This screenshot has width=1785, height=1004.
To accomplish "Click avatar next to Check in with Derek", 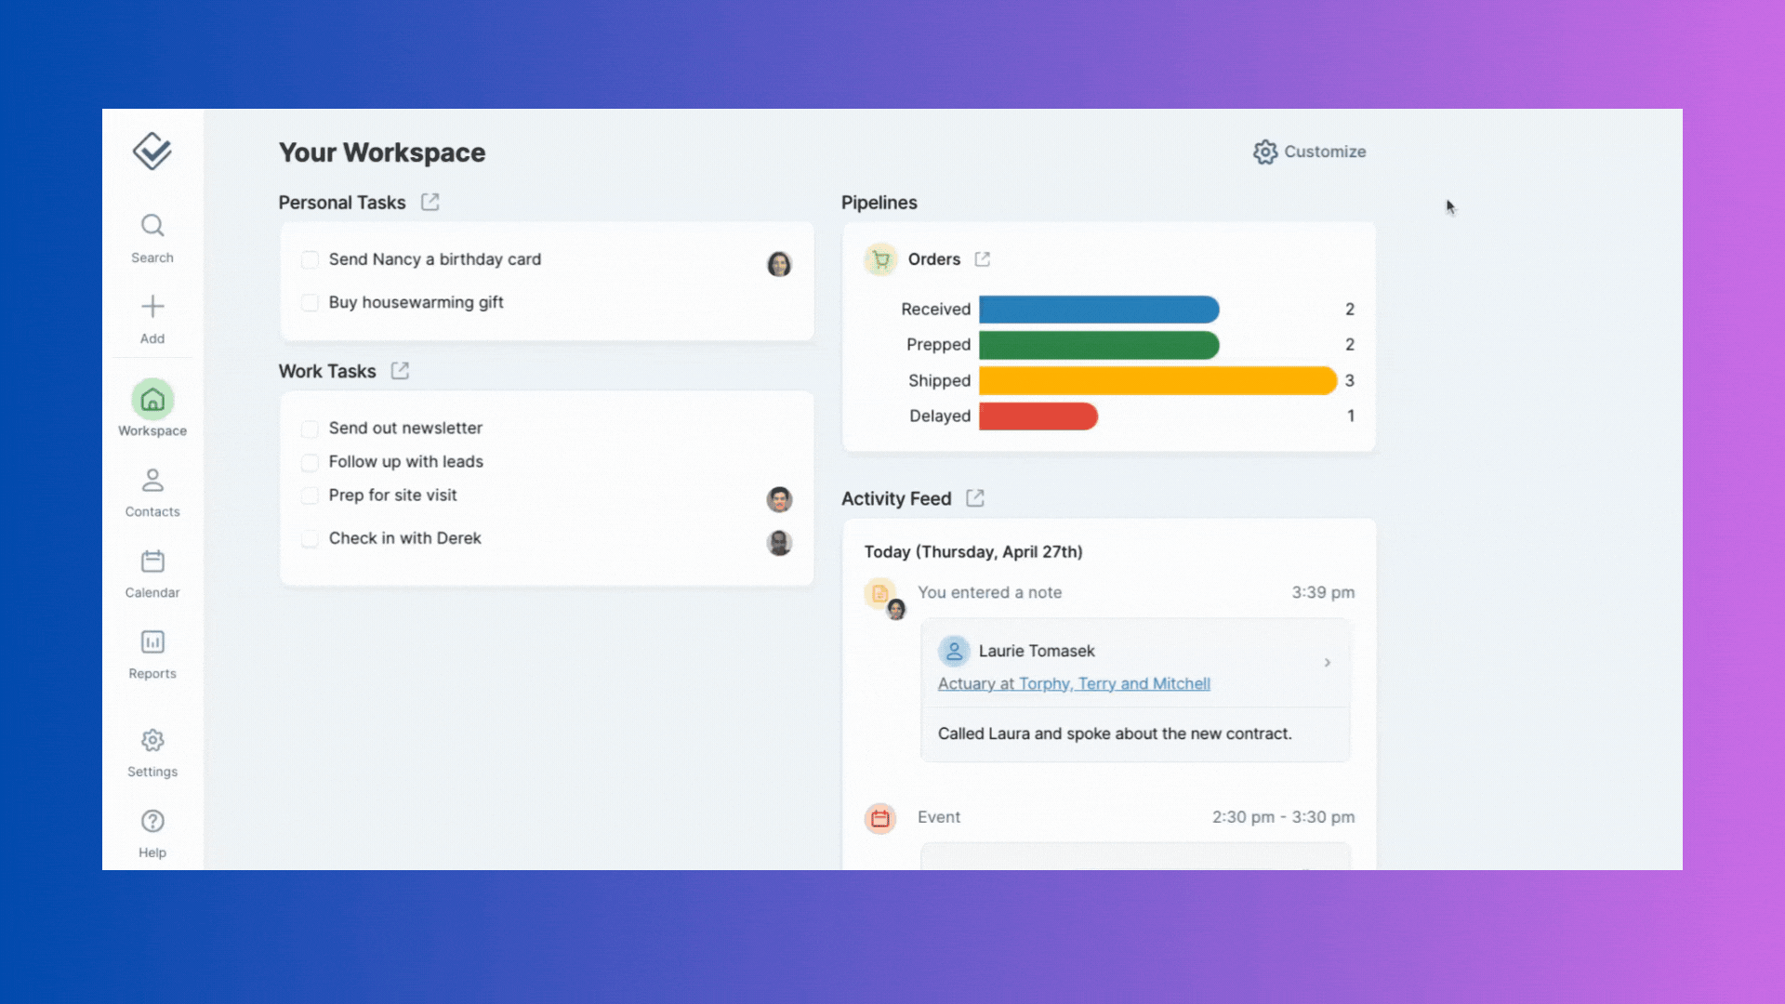I will [779, 543].
